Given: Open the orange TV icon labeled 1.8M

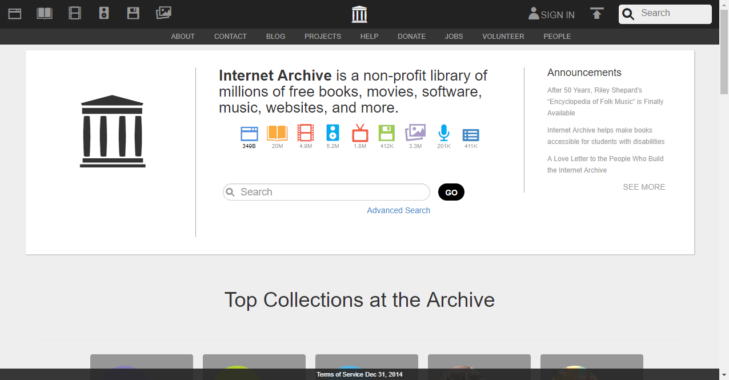Looking at the screenshot, I should click(360, 134).
